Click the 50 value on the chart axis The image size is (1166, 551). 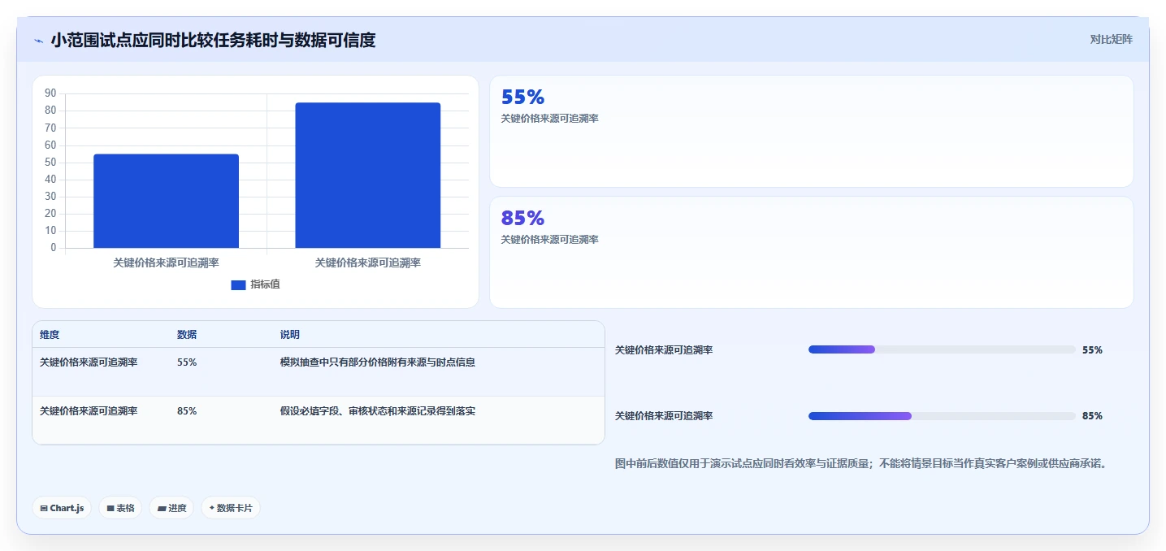click(x=50, y=163)
